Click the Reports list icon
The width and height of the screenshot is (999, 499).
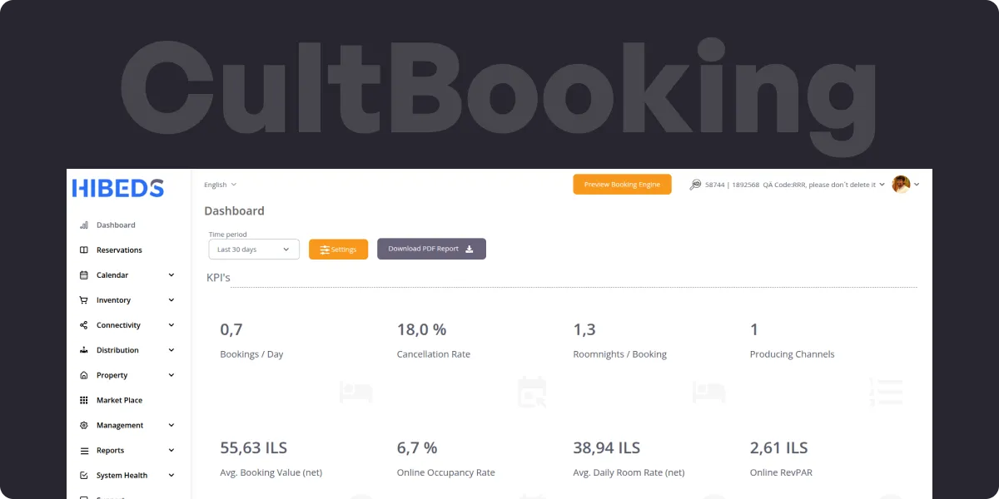(x=83, y=451)
